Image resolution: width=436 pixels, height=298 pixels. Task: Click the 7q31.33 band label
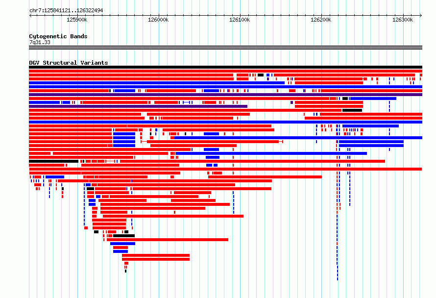pos(40,42)
